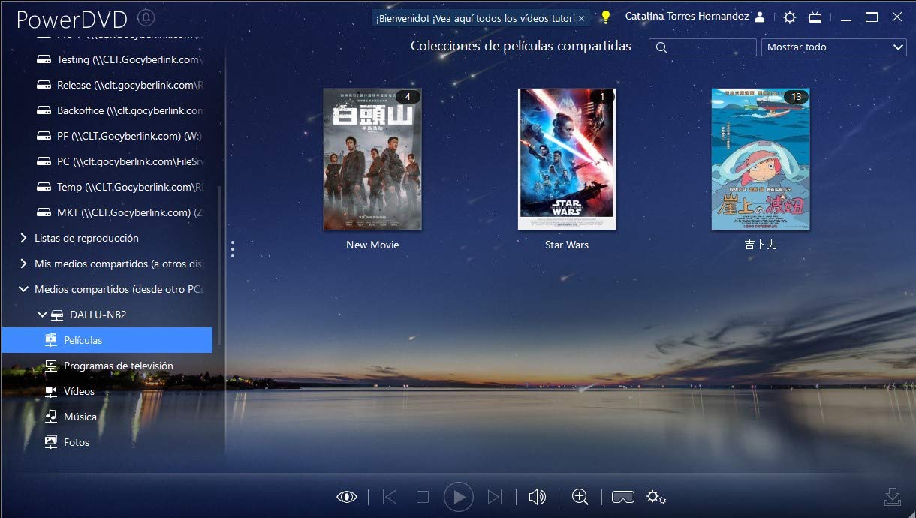The image size is (916, 518).
Task: Open the Star Wars collection poster
Action: [567, 159]
